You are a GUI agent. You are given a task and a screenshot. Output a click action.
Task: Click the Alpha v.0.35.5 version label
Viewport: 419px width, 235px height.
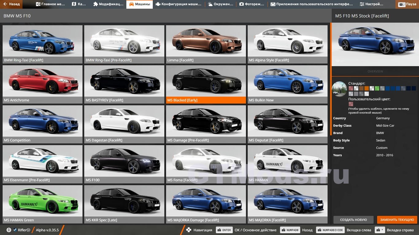[x=47, y=230]
